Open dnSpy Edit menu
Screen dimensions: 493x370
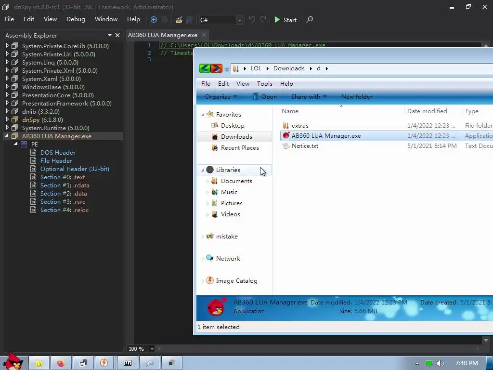pos(28,19)
